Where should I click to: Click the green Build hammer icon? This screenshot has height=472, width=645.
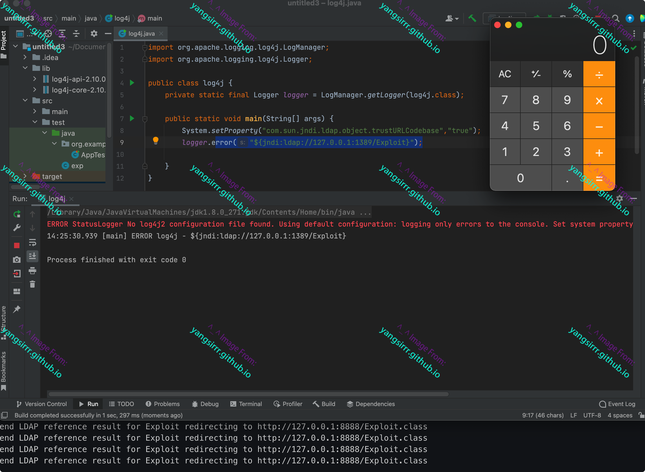pyautogui.click(x=472, y=19)
